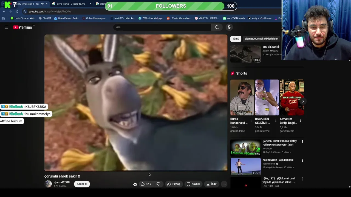Click the Kasım Şeren channel name
The width and height of the screenshot is (351, 197).
point(269,164)
